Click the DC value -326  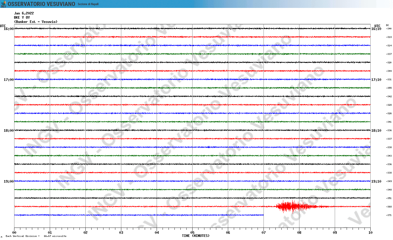[x=389, y=113]
